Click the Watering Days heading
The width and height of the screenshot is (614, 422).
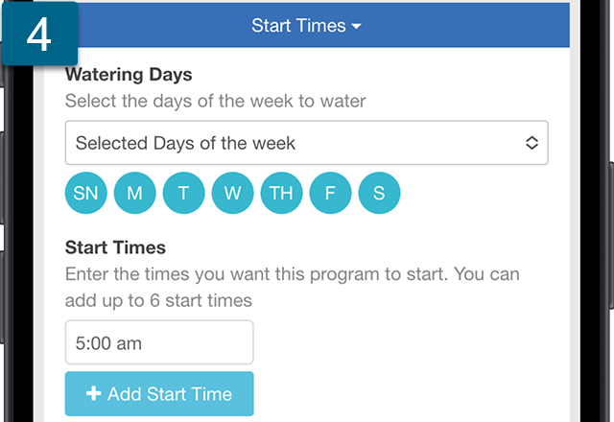pos(129,75)
